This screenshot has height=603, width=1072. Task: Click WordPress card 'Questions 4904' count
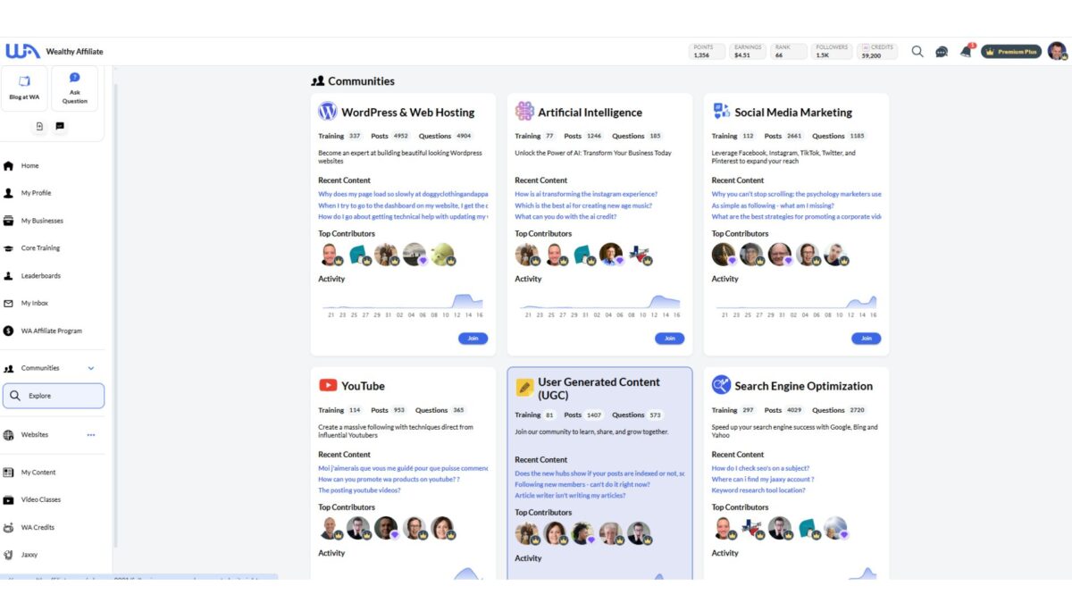click(445, 136)
